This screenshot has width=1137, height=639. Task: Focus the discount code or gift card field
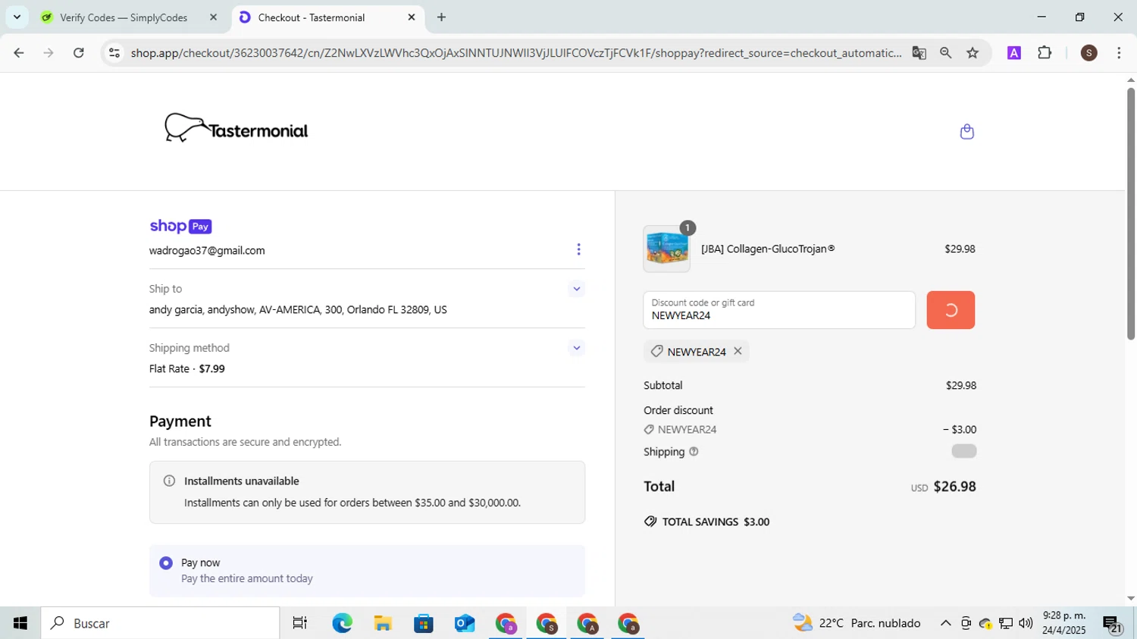[x=779, y=310]
